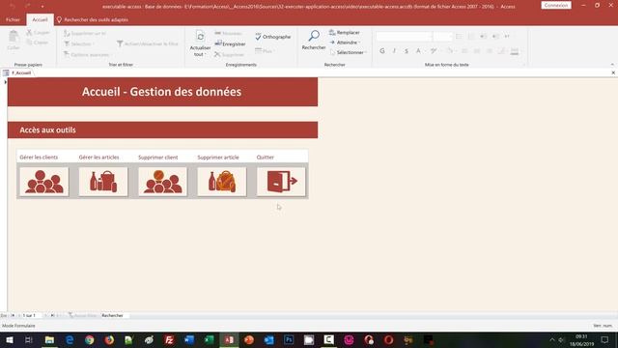The height and width of the screenshot is (348, 618).
Task: Open Photoshop from the taskbar
Action: pyautogui.click(x=289, y=339)
